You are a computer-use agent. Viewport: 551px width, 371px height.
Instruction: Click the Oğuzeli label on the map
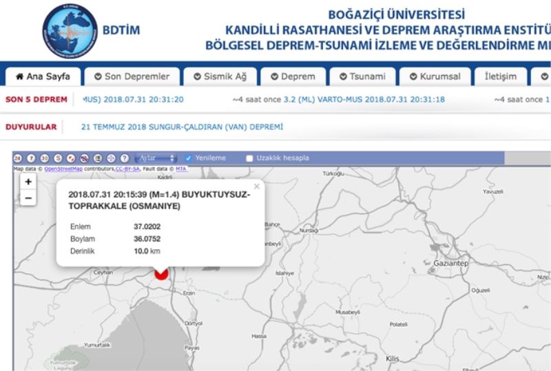481,290
